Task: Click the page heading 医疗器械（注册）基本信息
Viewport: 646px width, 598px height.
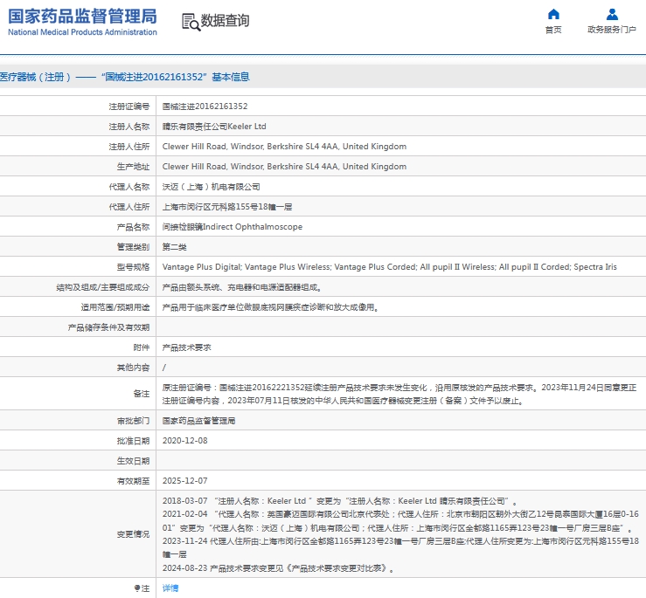Action: [x=125, y=77]
